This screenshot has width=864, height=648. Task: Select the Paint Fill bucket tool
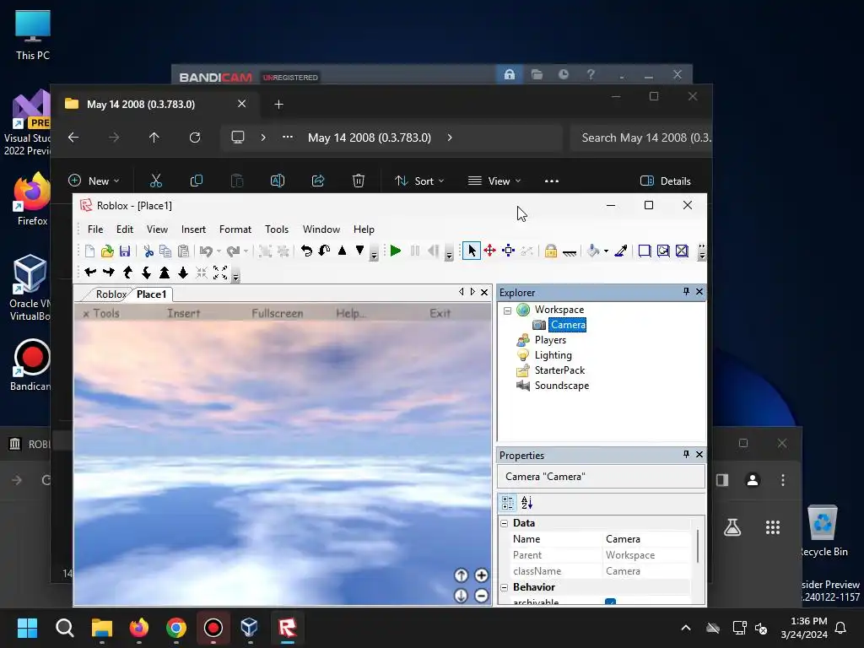pos(593,251)
